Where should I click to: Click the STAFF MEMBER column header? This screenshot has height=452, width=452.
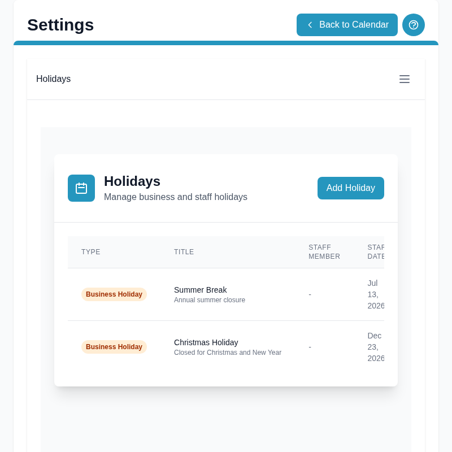click(x=324, y=252)
